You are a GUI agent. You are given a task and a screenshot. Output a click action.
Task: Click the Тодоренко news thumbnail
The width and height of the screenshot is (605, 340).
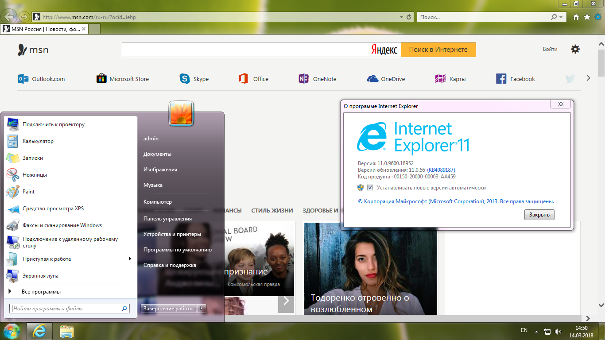click(370, 268)
